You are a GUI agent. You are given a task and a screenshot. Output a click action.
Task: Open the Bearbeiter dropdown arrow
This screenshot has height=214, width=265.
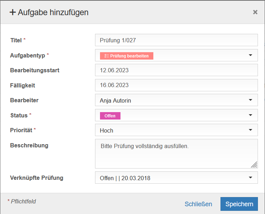[x=251, y=100]
